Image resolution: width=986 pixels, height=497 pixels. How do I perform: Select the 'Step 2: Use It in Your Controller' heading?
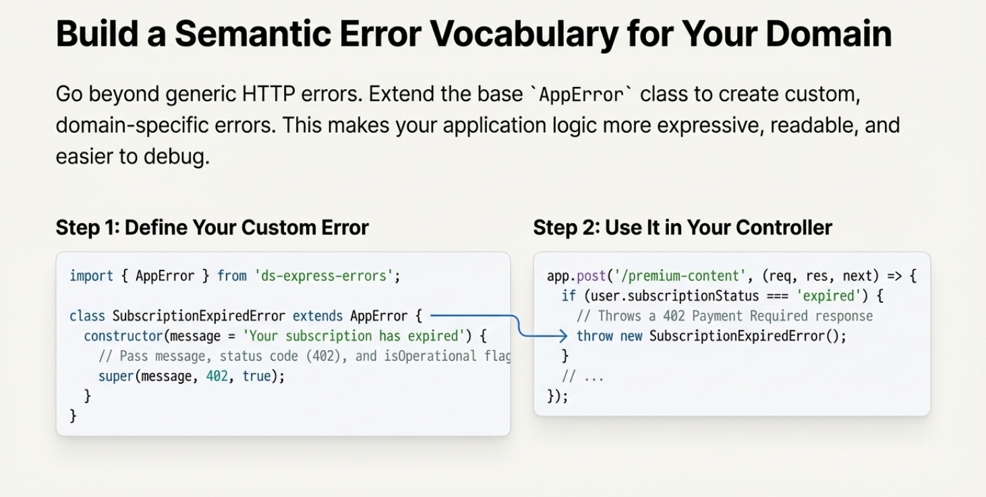tap(682, 227)
